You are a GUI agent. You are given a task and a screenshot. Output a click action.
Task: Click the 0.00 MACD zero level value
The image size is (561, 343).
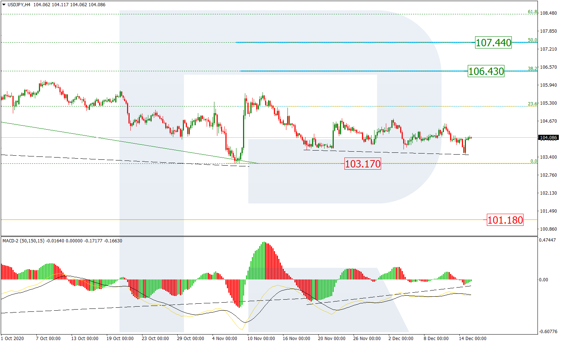(543, 280)
